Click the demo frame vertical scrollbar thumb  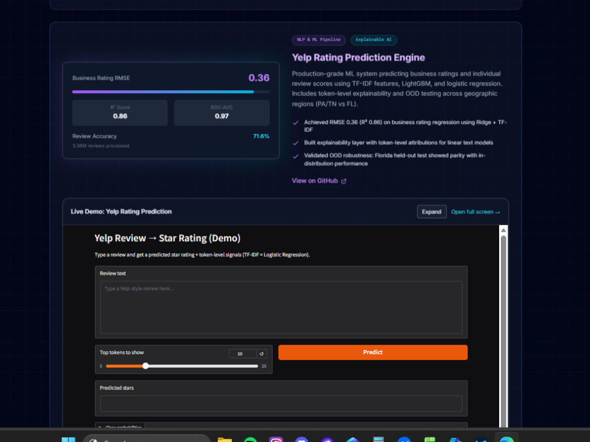tap(503, 331)
